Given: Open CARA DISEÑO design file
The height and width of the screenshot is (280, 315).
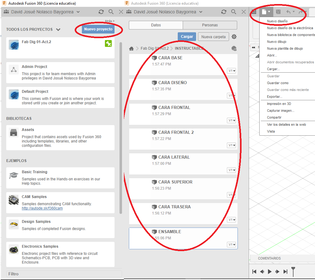Looking at the screenshot, I should coord(183,89).
